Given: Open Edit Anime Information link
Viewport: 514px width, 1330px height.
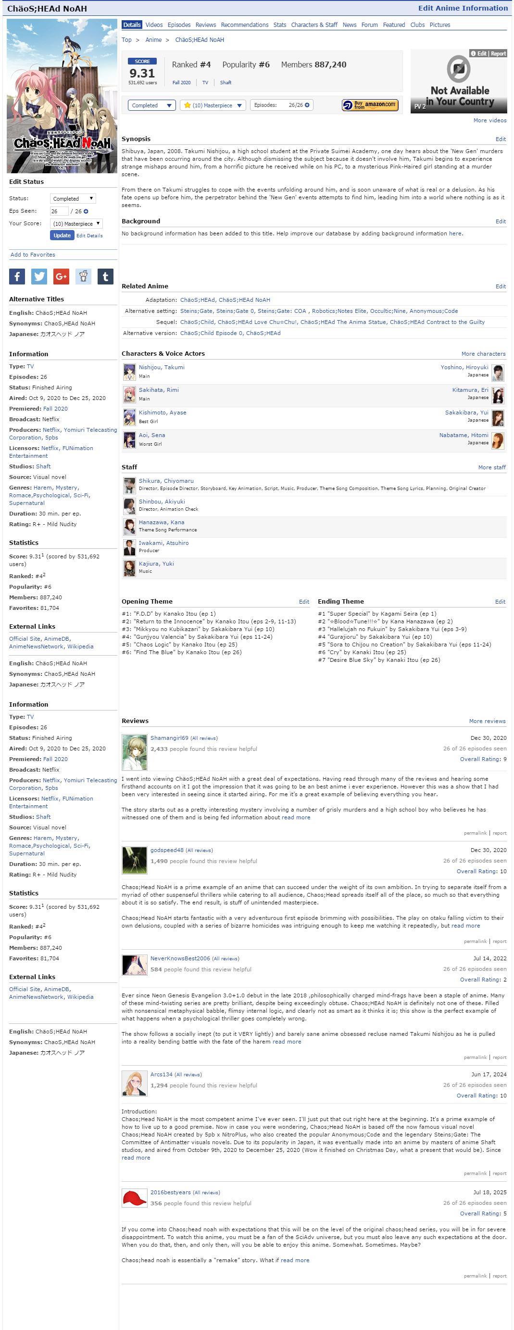Looking at the screenshot, I should 463,8.
